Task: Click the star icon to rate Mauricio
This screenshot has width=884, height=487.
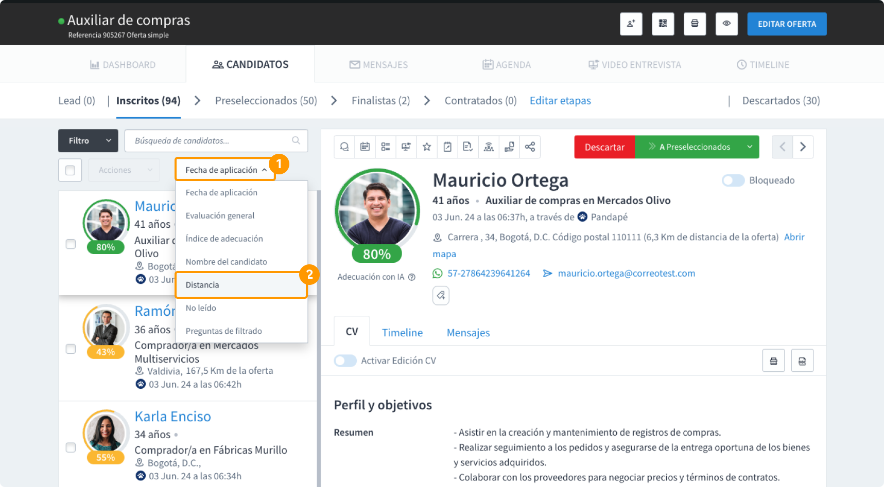Action: [x=426, y=147]
